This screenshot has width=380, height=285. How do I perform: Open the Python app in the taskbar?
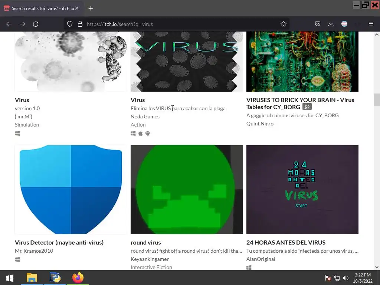[x=55, y=278]
